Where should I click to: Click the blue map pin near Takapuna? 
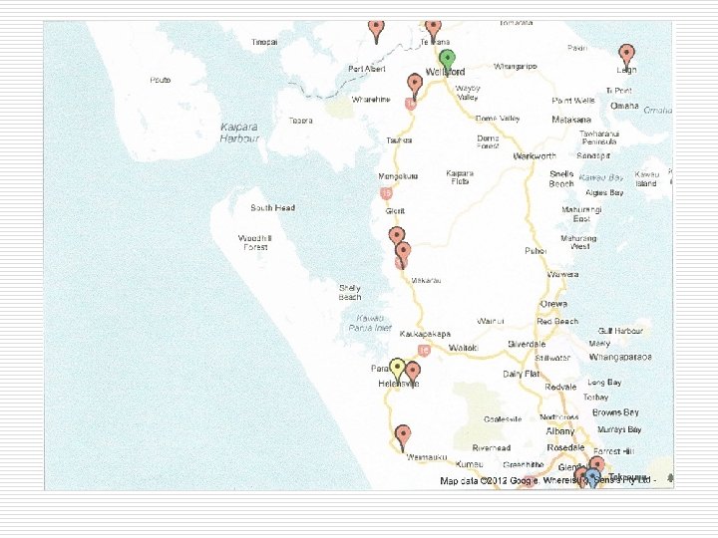pos(592,477)
